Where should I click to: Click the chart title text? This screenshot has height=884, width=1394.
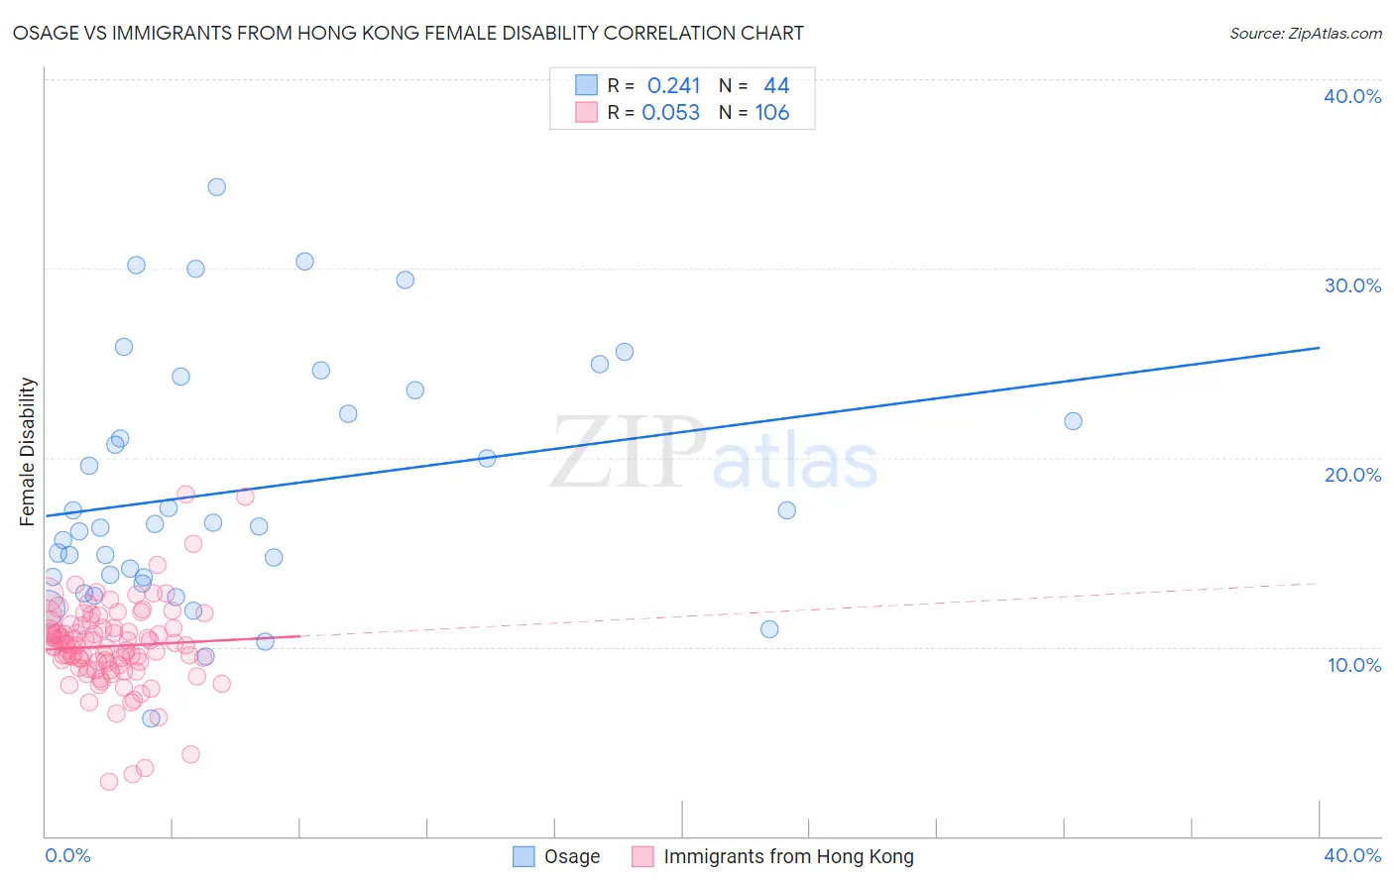tap(407, 33)
